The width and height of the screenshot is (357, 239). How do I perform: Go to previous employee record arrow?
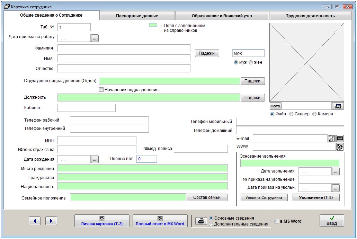pyautogui.click(x=35, y=221)
